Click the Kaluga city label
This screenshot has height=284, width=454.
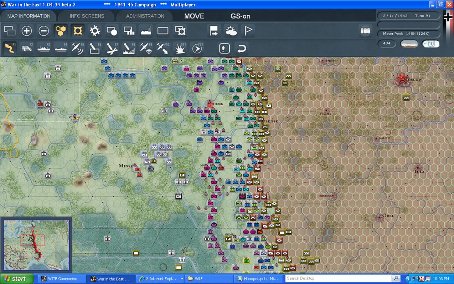[385, 138]
